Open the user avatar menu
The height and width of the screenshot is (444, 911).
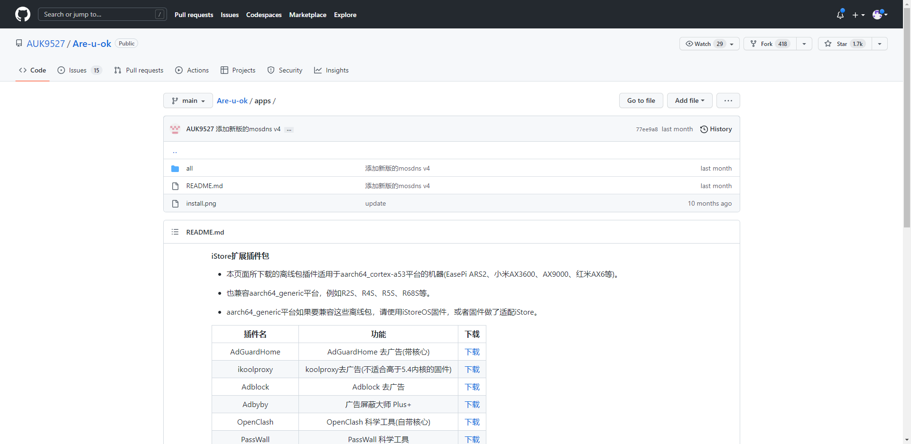(880, 15)
